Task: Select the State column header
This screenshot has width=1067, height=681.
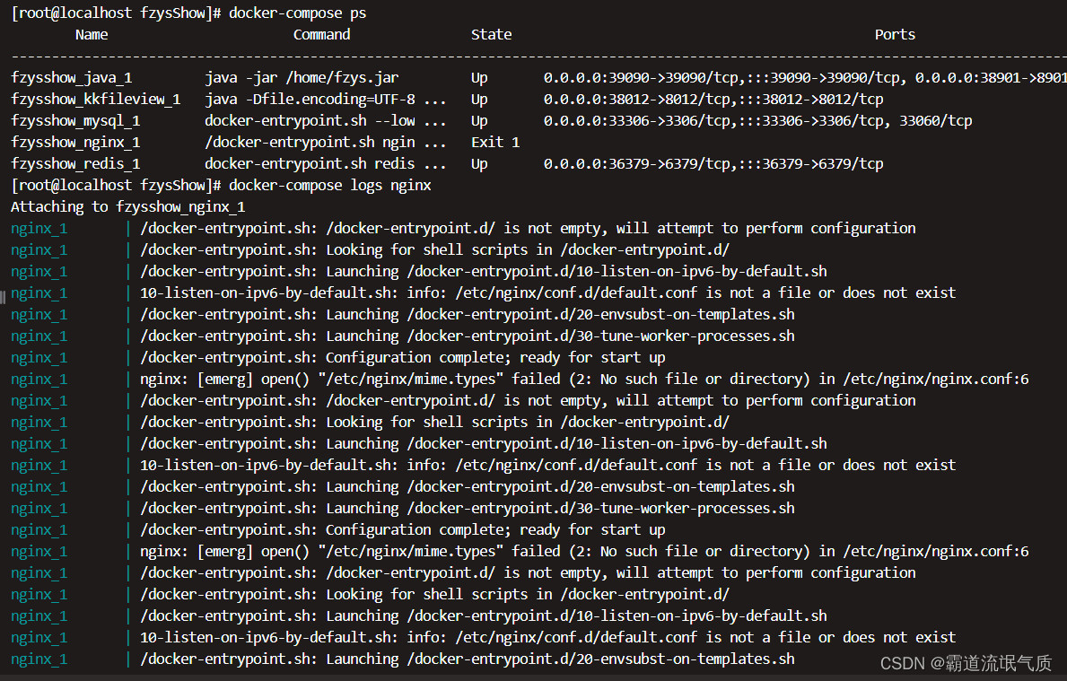Action: [x=491, y=34]
